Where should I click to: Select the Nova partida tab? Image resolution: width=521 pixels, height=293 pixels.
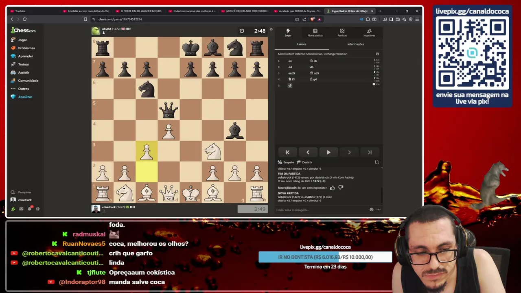315,33
